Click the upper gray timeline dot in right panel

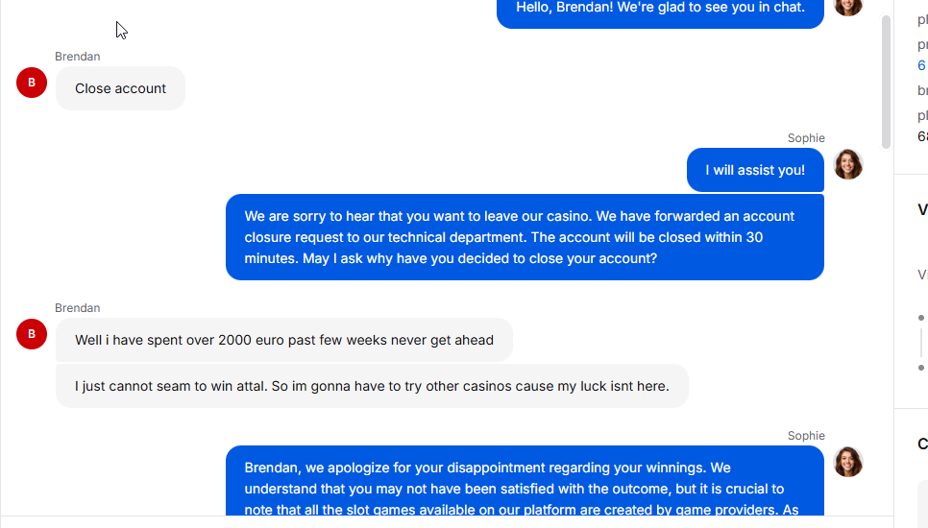point(921,318)
